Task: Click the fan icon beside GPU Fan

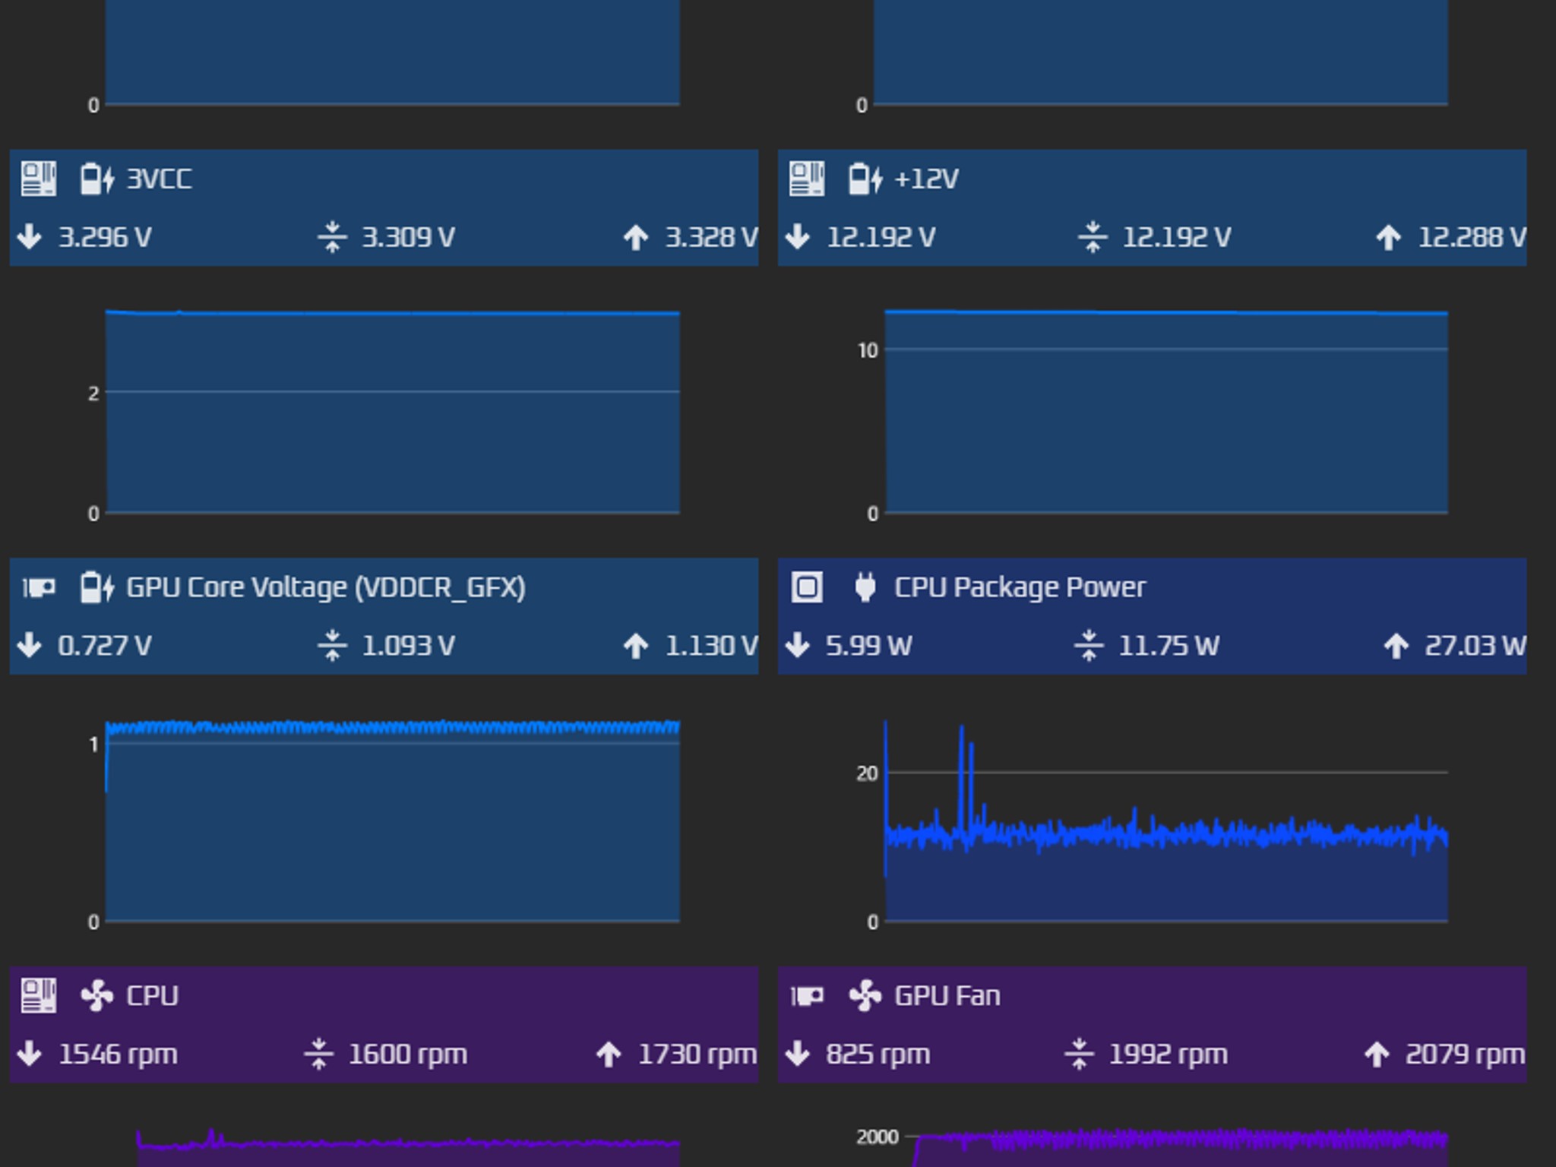Action: pyautogui.click(x=865, y=996)
